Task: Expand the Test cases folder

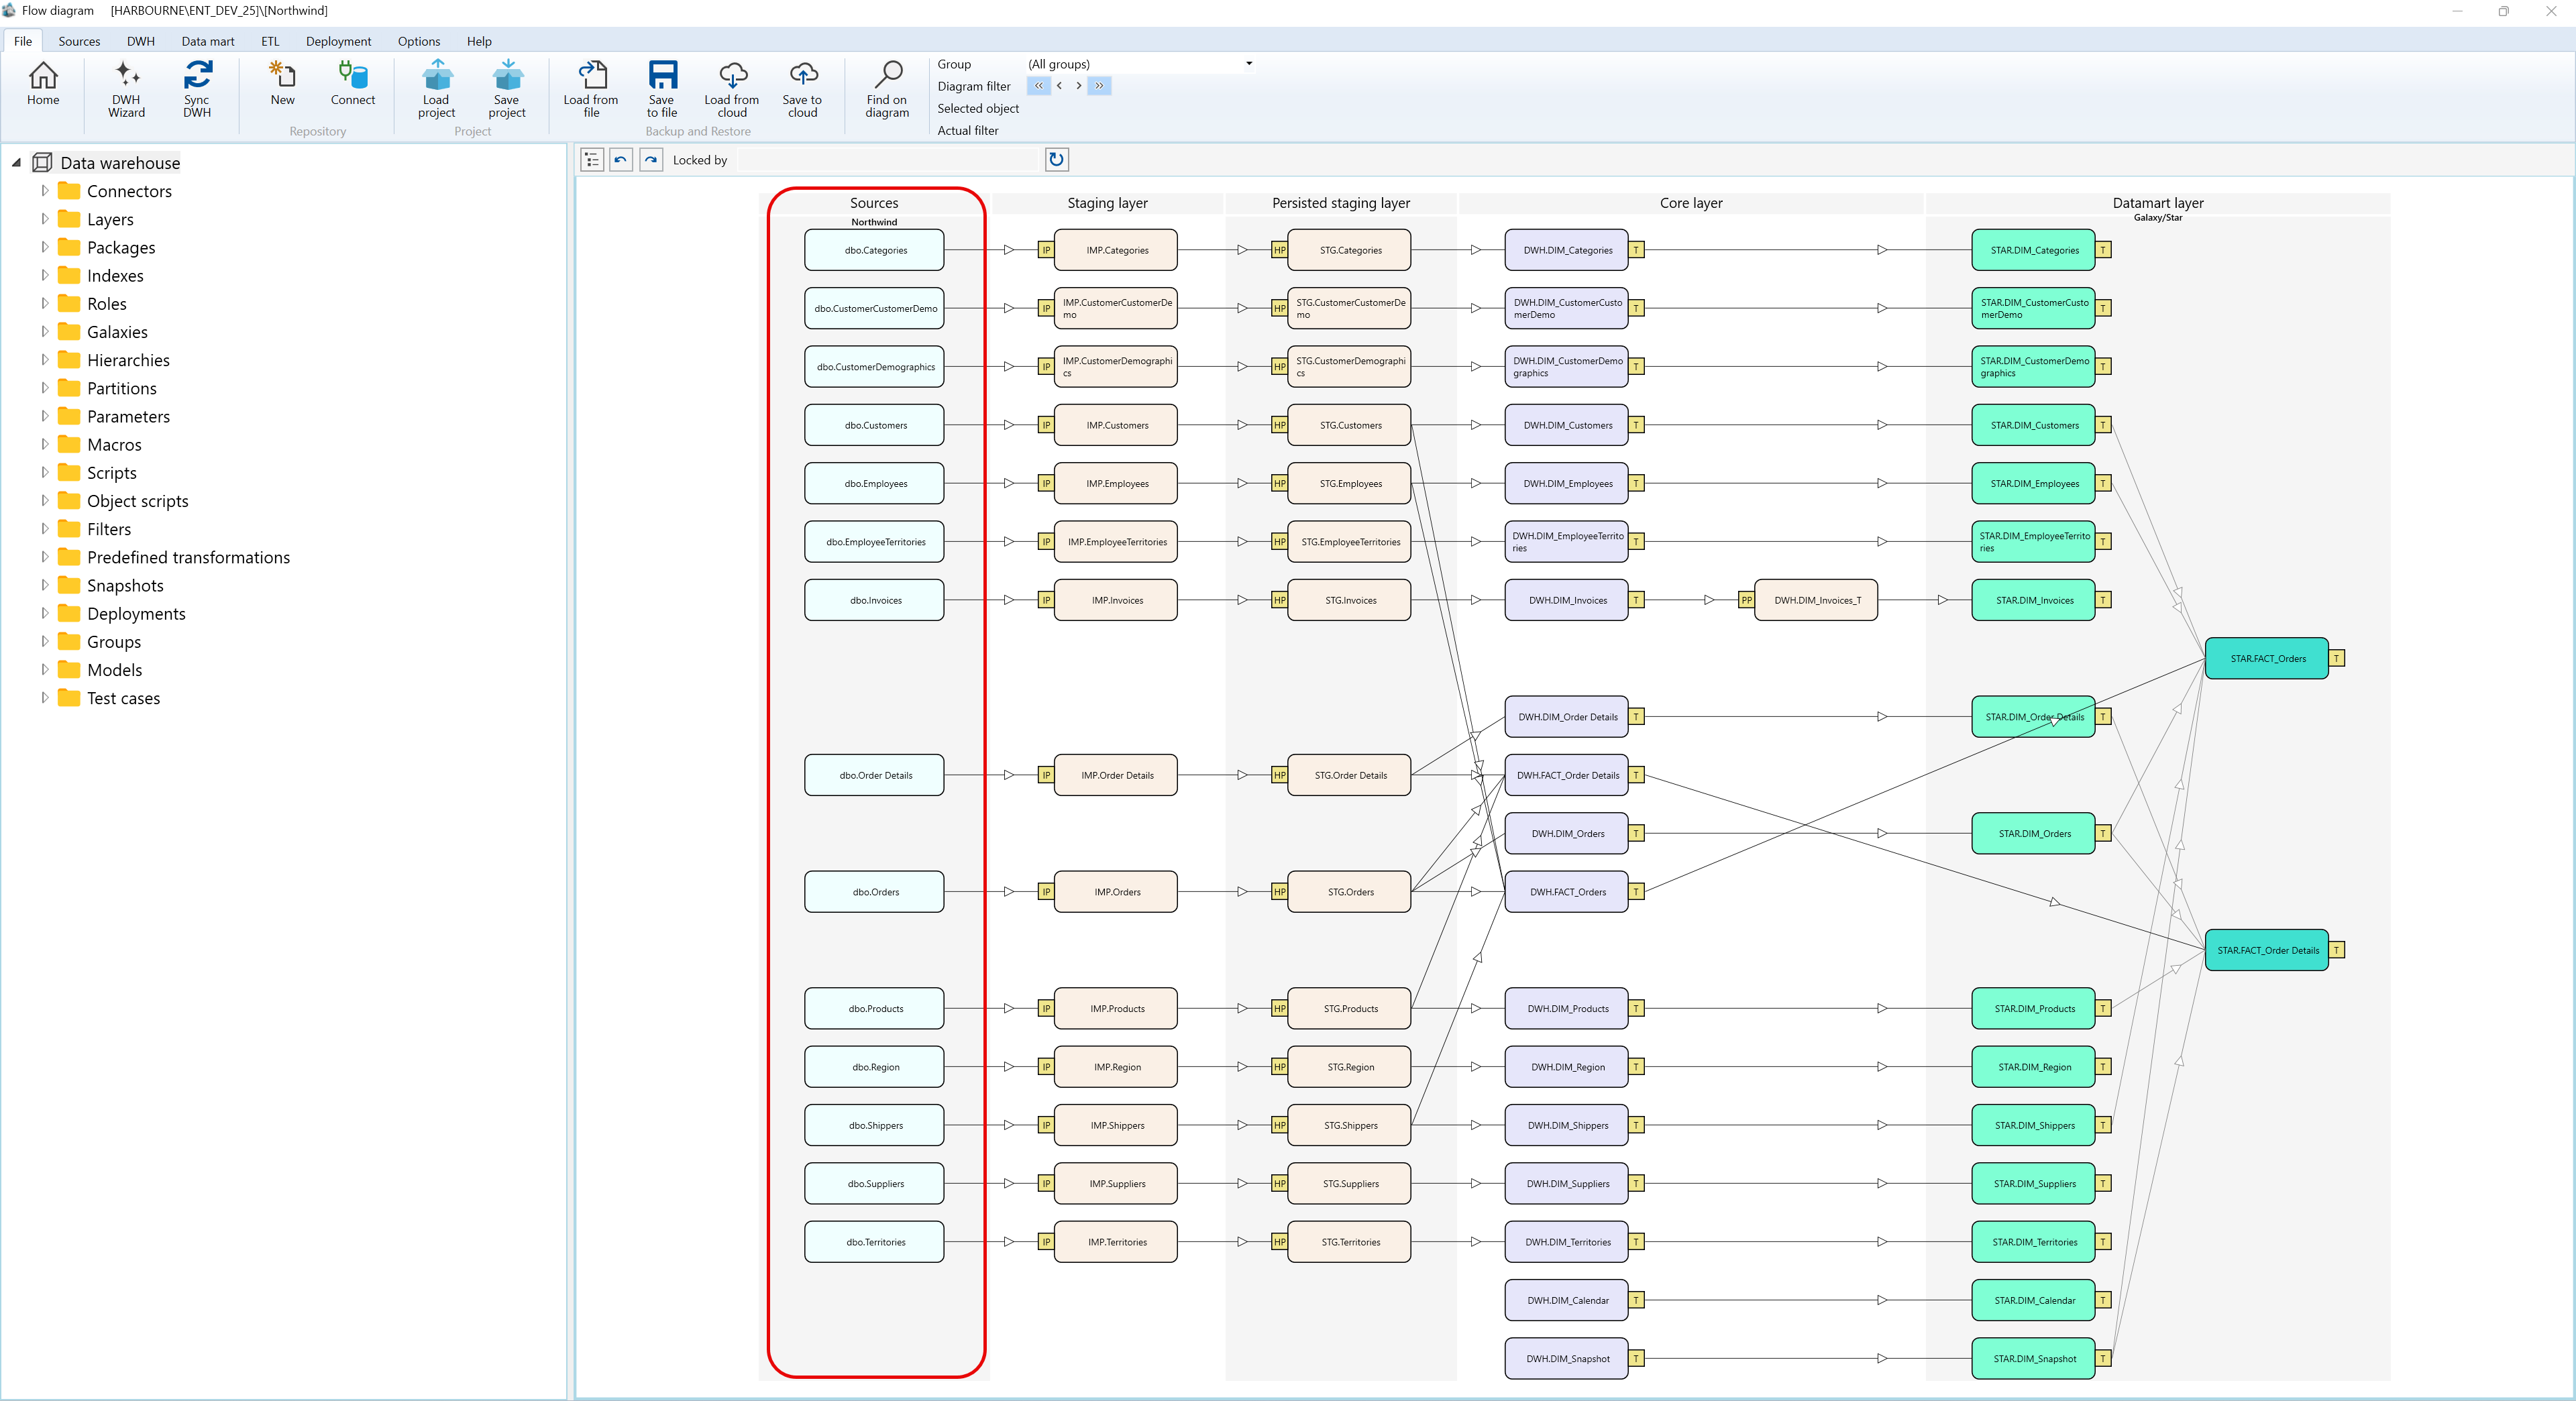Action: click(44, 697)
